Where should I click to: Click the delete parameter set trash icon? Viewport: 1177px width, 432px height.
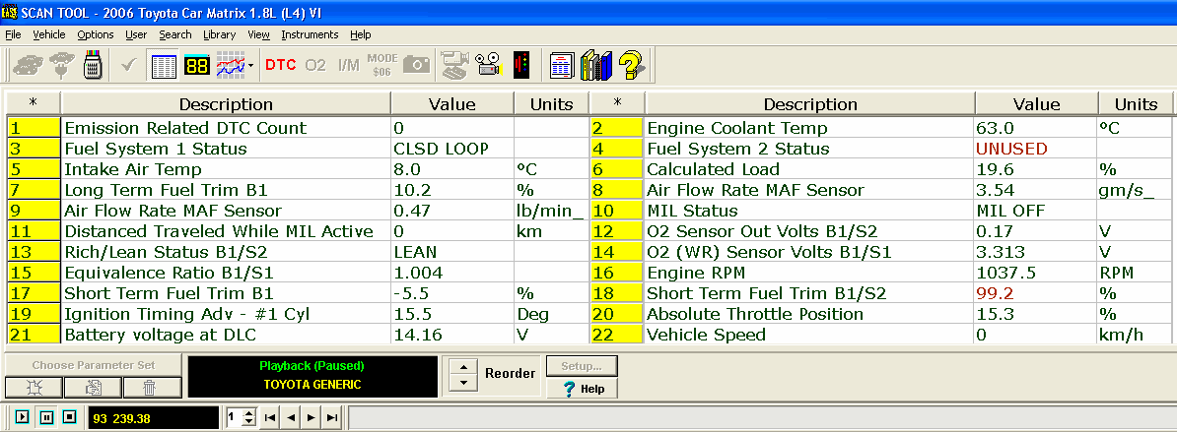pyautogui.click(x=153, y=387)
